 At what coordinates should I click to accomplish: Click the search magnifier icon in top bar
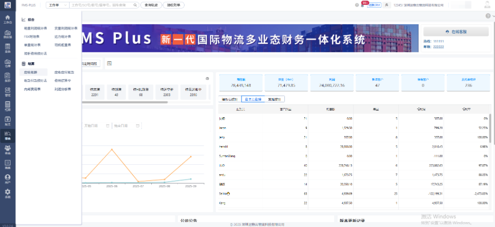[136, 5]
